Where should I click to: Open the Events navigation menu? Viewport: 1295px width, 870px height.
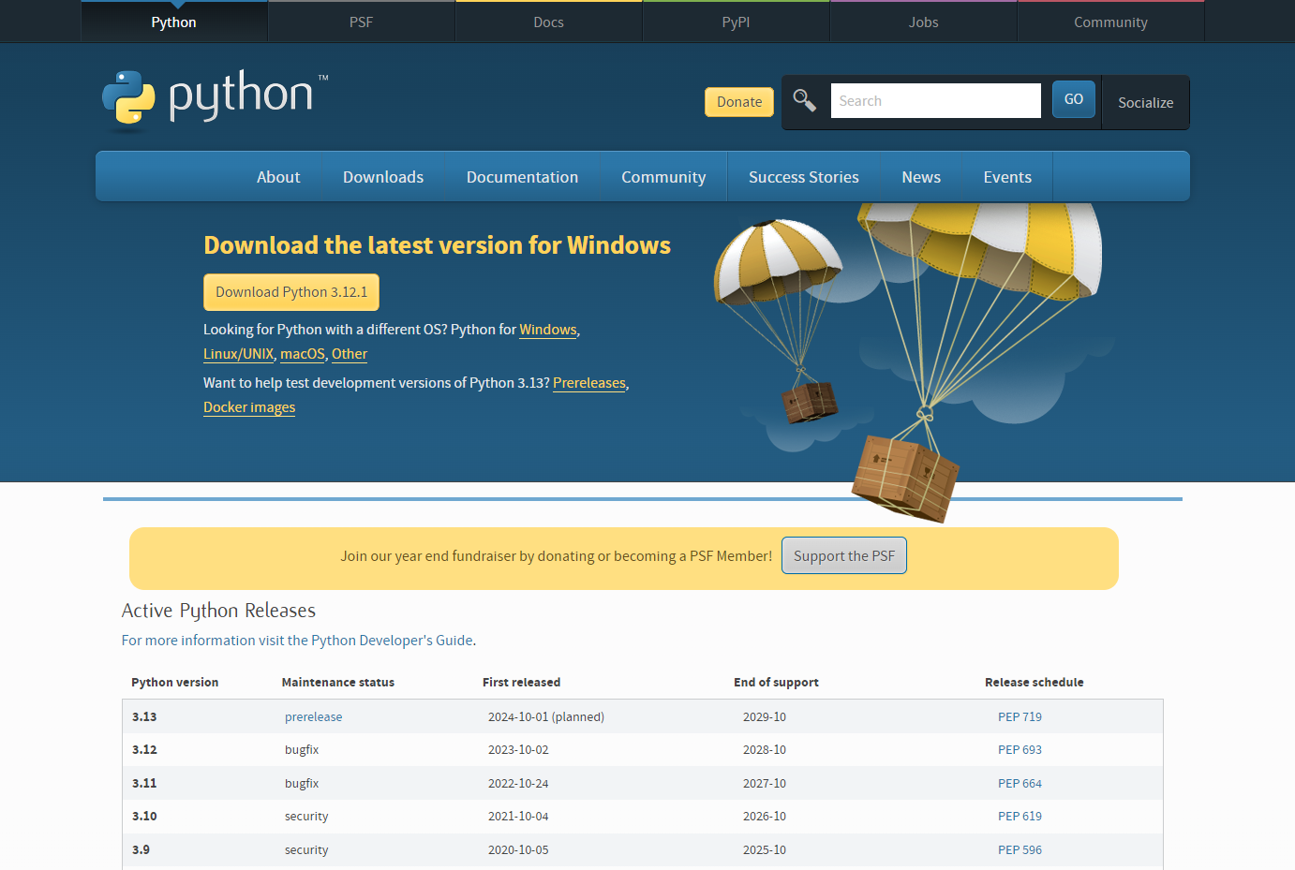coord(1007,177)
